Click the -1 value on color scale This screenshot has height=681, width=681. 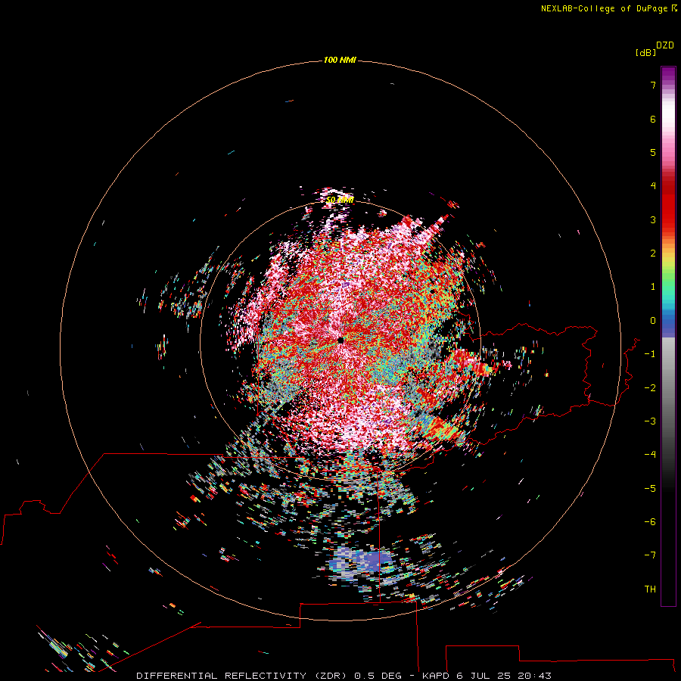tap(650, 354)
